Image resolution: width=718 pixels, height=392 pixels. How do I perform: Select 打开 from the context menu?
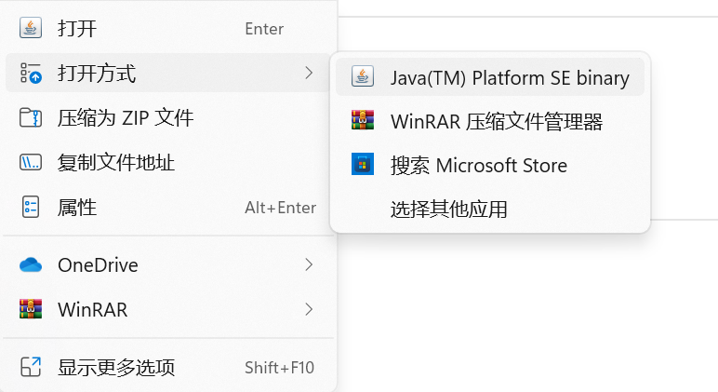coord(77,28)
